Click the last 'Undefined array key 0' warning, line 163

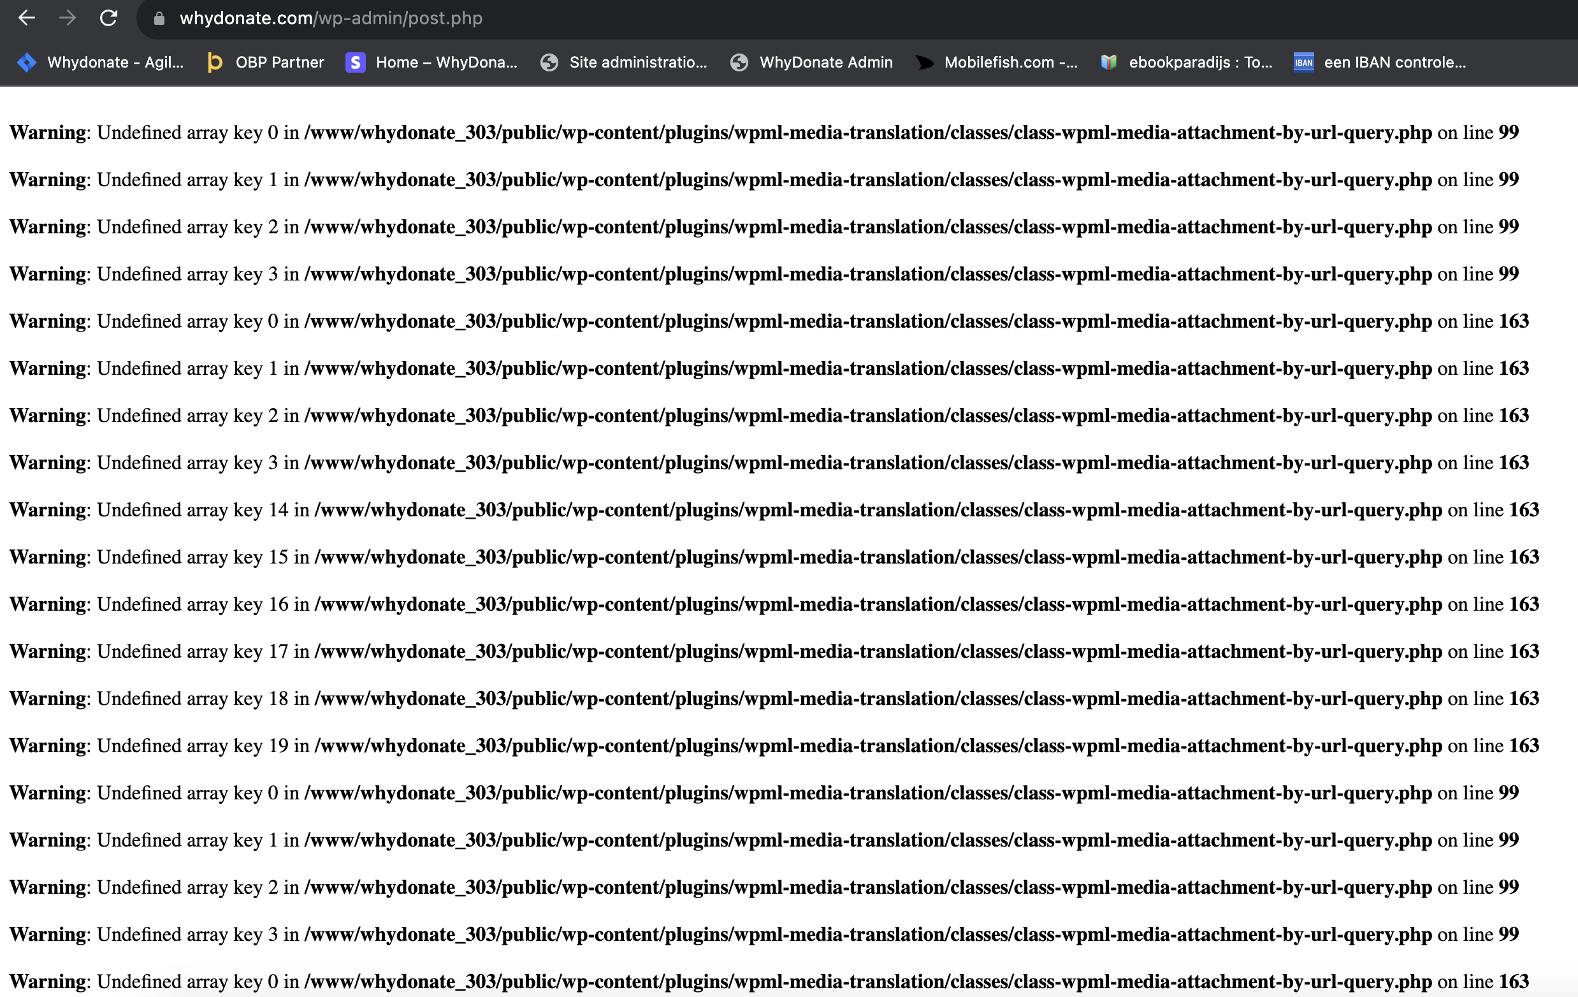click(769, 982)
